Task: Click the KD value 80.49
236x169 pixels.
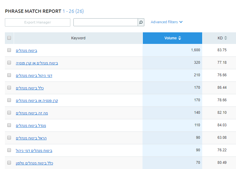Action: click(222, 163)
